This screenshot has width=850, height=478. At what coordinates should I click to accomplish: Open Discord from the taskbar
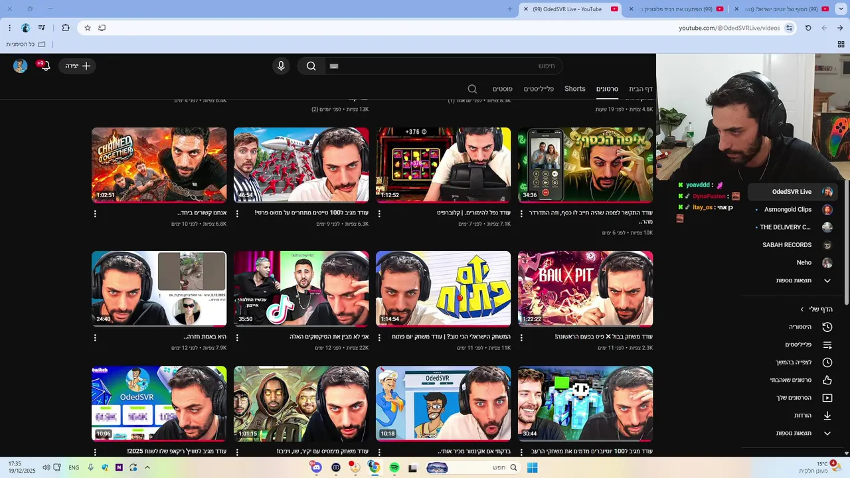click(316, 467)
